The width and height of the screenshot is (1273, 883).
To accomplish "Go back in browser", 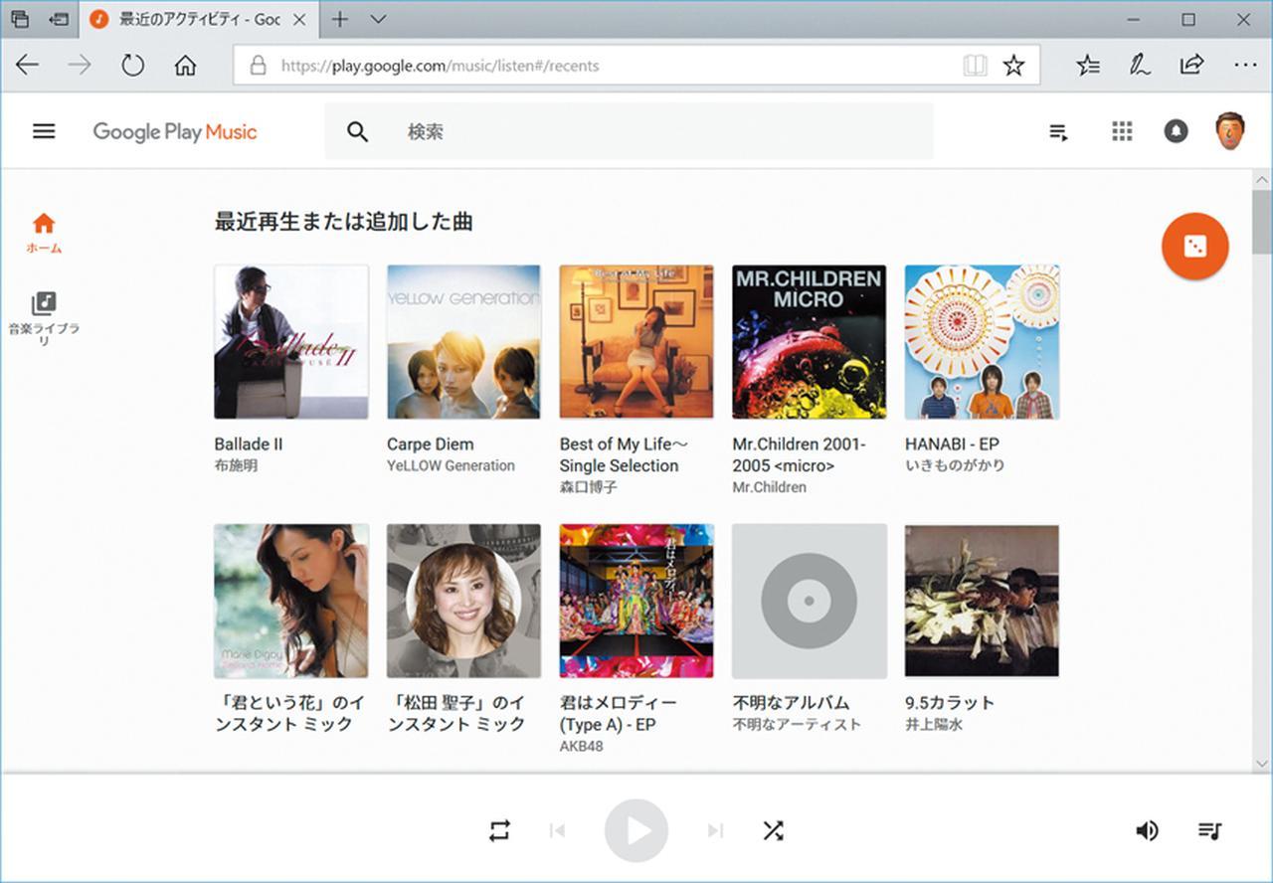I will 27,66.
